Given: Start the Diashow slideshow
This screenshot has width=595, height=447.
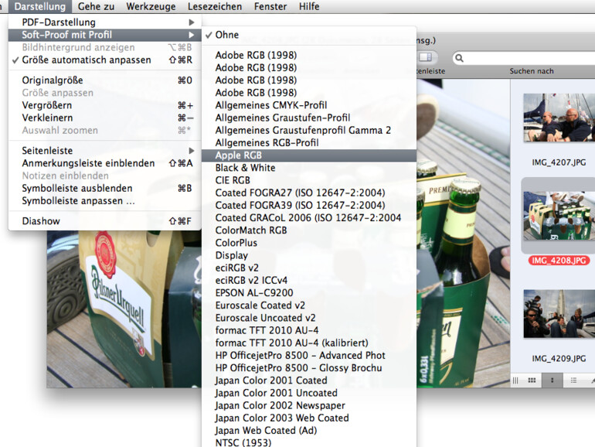Looking at the screenshot, I should point(40,221).
